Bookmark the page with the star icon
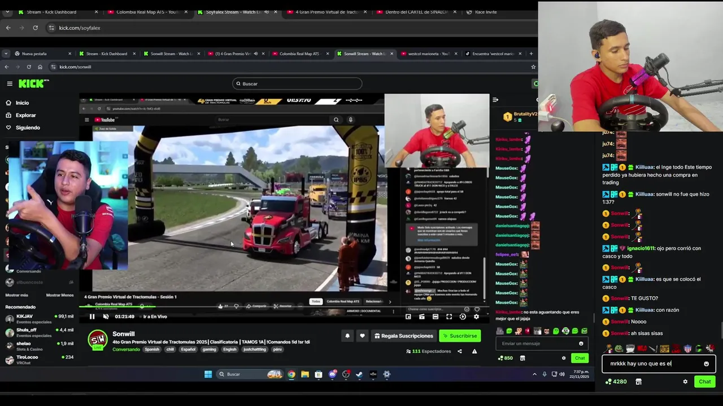723x406 pixels. tap(533, 67)
